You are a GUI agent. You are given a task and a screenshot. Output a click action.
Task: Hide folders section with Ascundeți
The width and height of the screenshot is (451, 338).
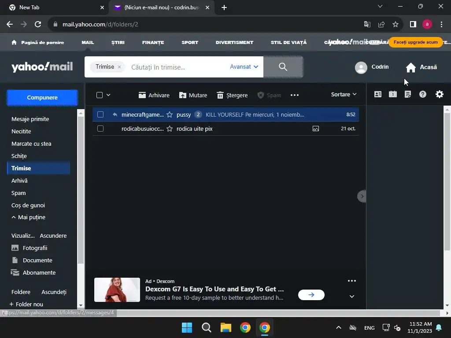pos(54,292)
